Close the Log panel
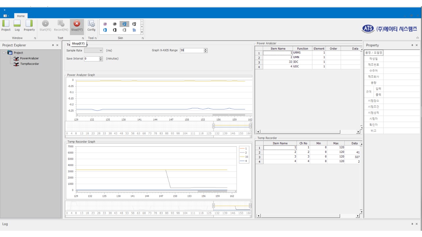This screenshot has height=237, width=422. click(x=417, y=224)
